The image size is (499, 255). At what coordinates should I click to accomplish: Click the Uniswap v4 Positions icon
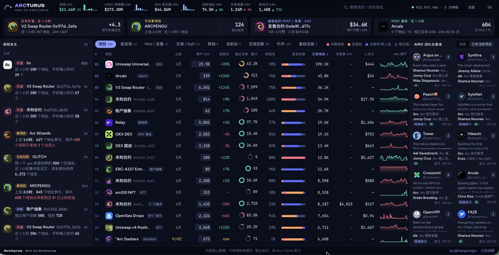109,227
